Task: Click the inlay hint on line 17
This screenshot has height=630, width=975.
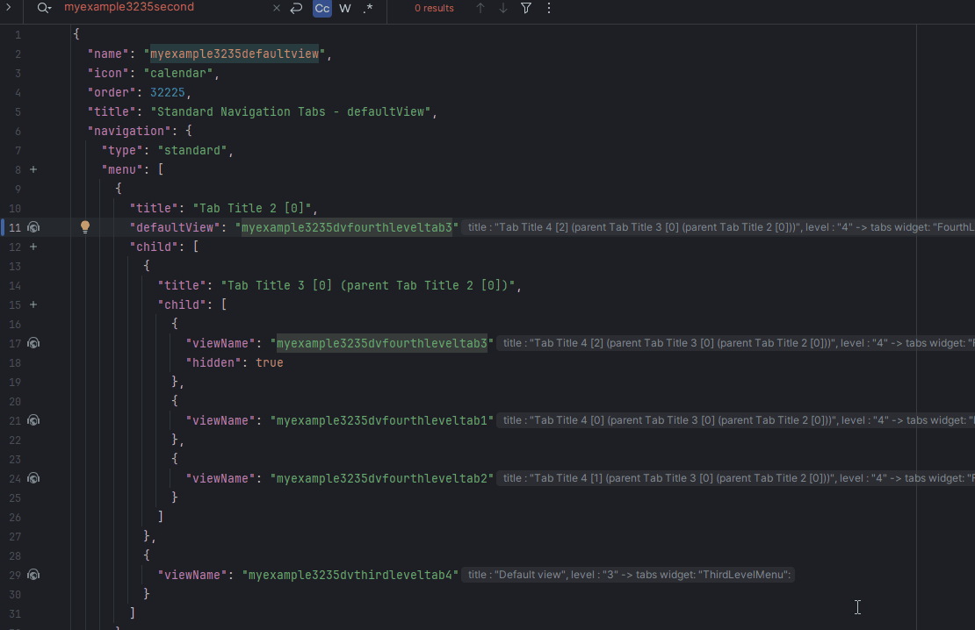Action: point(736,343)
